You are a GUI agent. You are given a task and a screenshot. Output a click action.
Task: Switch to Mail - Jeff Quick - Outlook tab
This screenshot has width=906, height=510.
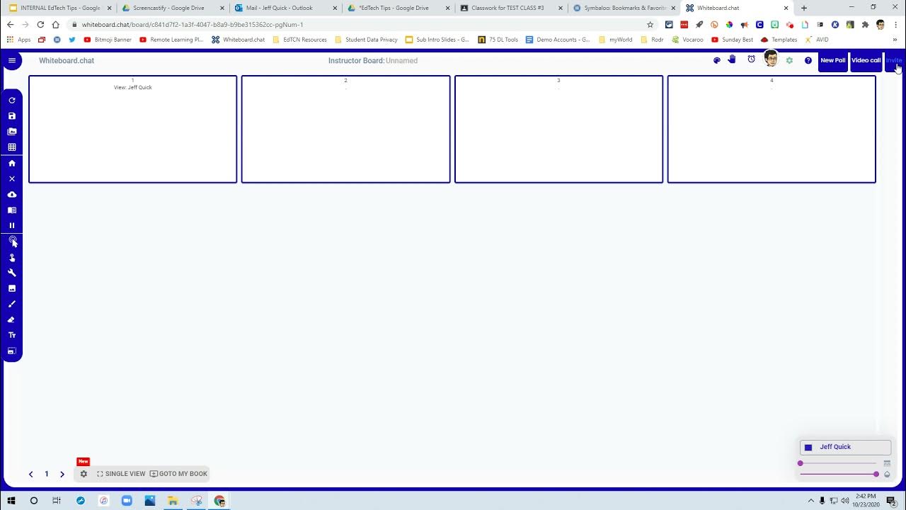(286, 8)
